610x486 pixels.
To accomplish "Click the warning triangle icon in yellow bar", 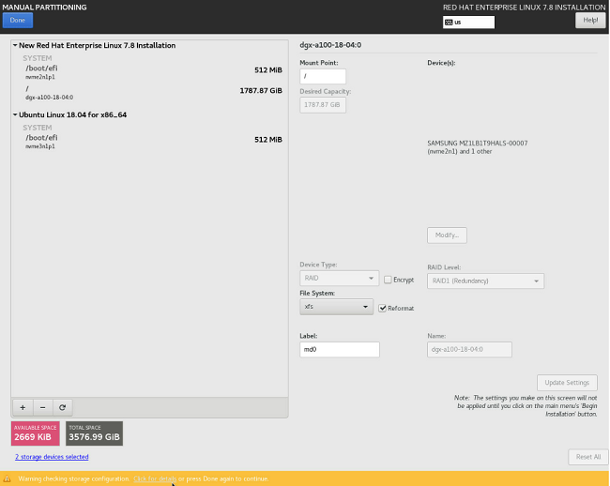I will (8, 478).
